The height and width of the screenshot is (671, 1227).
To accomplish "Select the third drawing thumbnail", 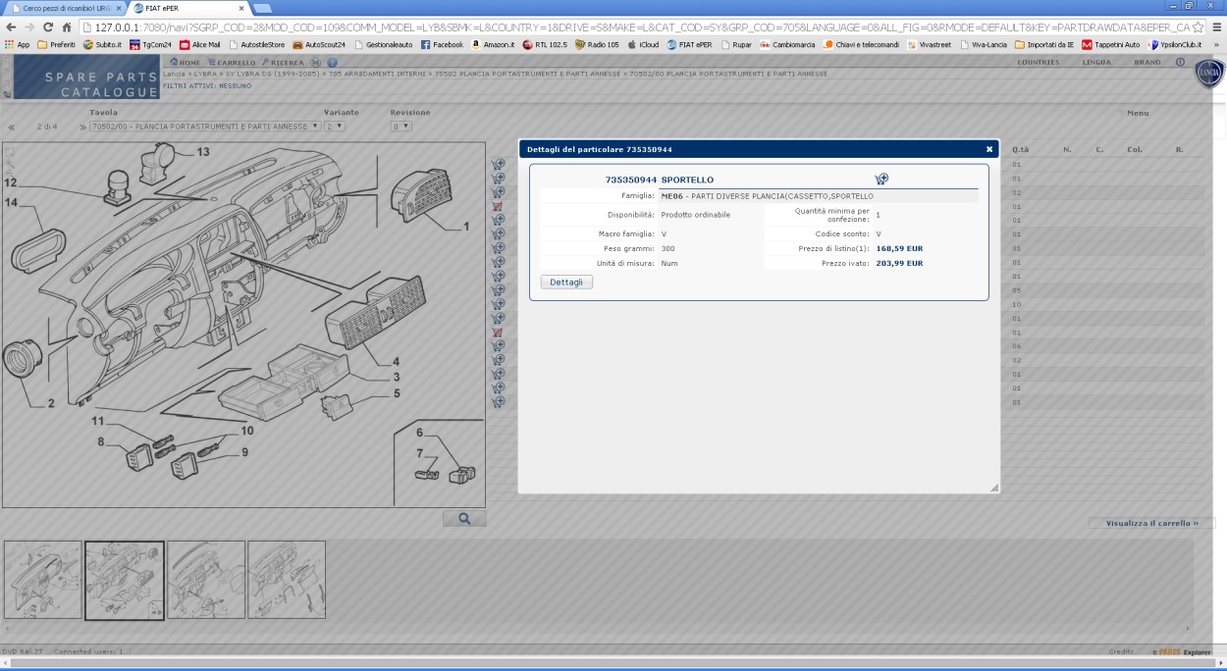I will coord(206,580).
